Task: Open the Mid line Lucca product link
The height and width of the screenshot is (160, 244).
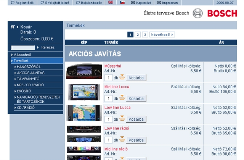Action: (117, 87)
